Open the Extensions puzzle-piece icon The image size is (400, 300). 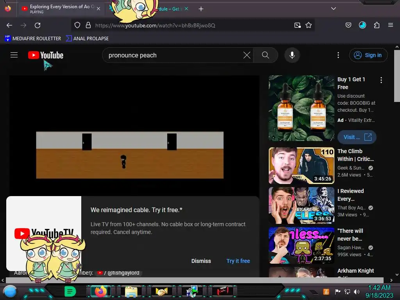pos(377,25)
